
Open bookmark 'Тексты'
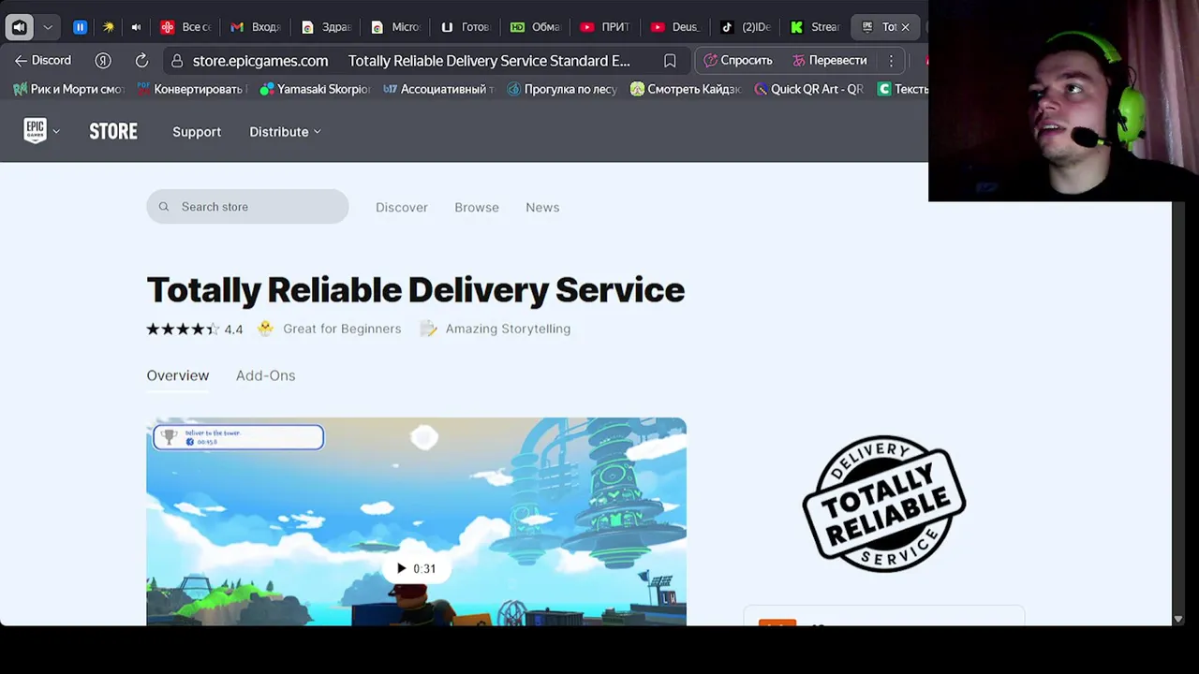point(903,89)
